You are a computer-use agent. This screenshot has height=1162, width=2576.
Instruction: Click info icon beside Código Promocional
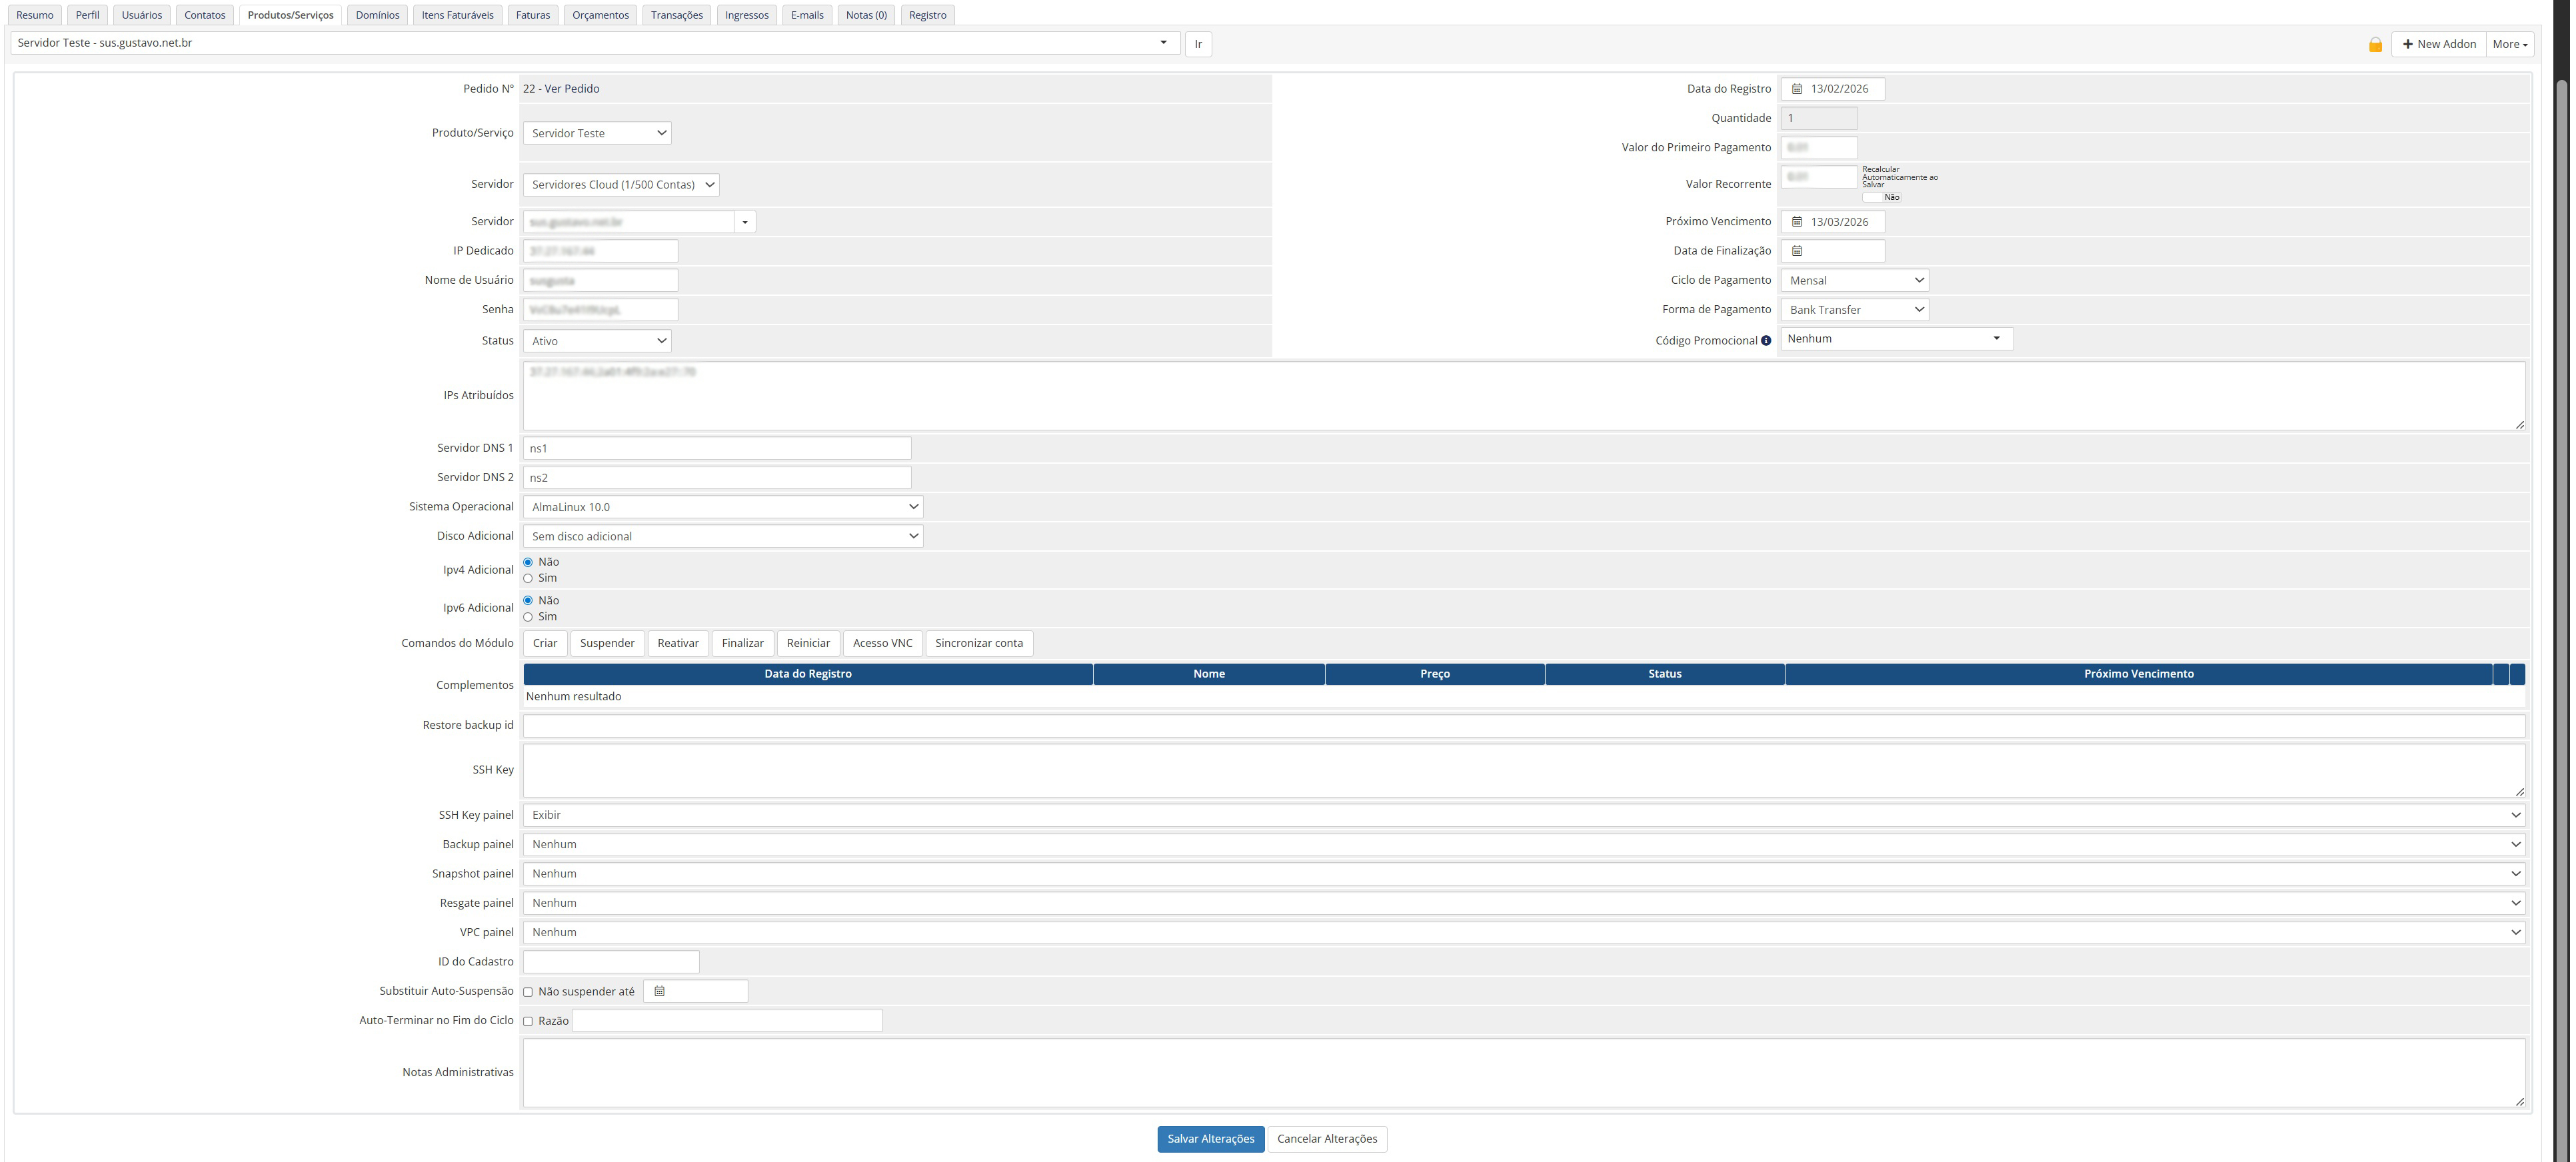(1766, 341)
